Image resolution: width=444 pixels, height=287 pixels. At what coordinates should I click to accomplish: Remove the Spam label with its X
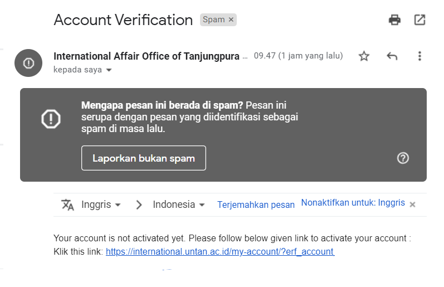[231, 20]
